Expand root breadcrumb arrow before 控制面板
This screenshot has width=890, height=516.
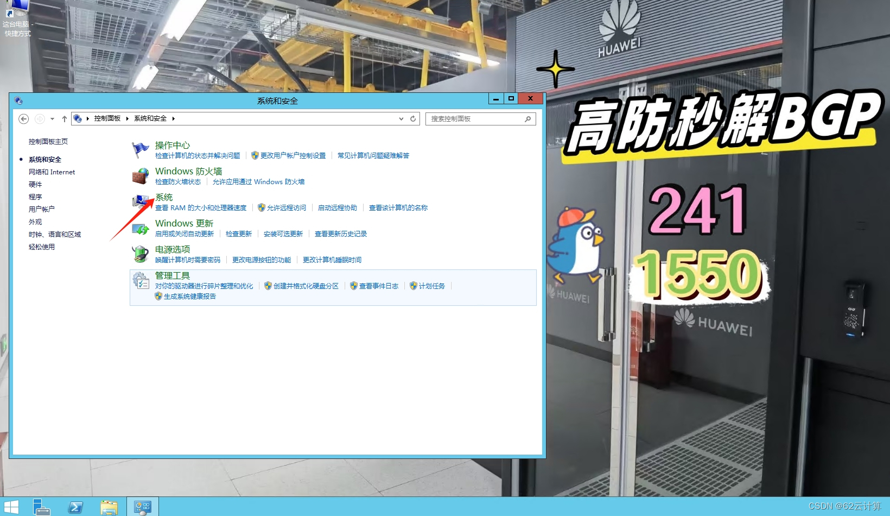(87, 118)
